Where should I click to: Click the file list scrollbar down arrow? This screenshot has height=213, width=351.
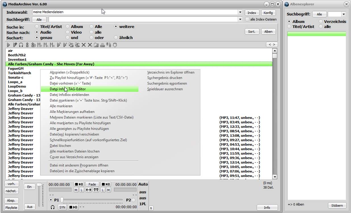275,177
